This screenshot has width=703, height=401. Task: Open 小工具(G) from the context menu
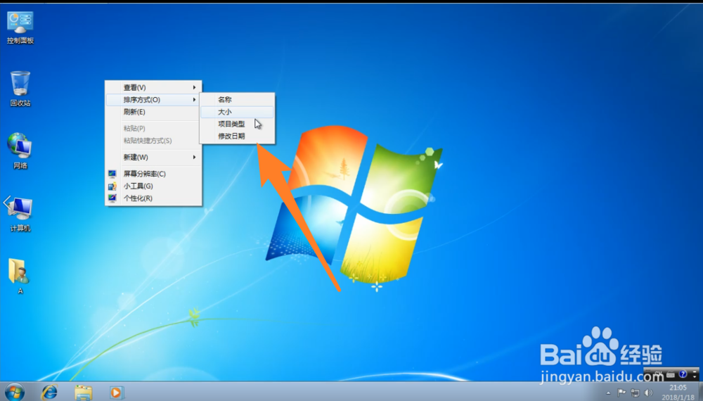point(153,186)
